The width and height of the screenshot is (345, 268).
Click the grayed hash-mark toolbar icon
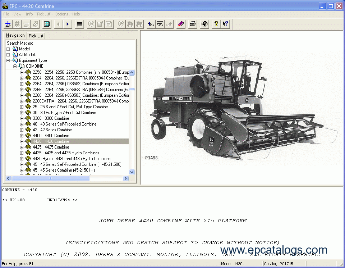(x=17, y=24)
